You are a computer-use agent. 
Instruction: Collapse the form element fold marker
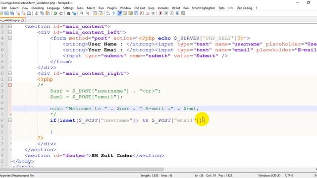pos(10,38)
